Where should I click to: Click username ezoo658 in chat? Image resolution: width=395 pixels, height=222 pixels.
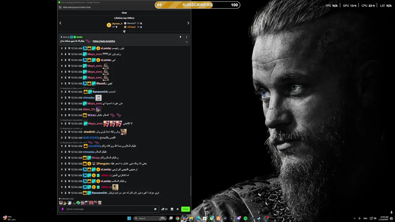coord(94,146)
